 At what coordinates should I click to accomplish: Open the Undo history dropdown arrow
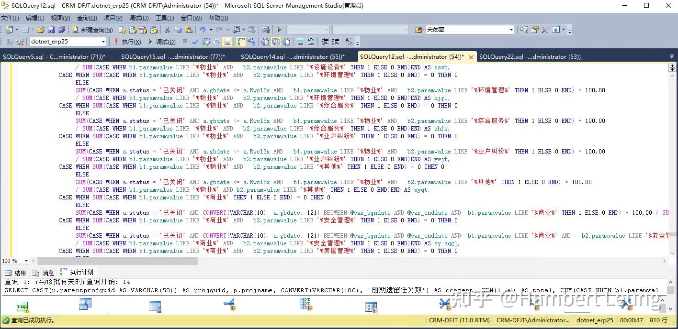click(211, 30)
